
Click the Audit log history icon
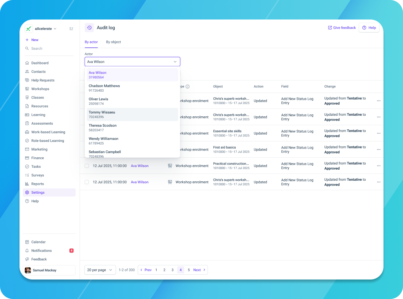click(89, 28)
